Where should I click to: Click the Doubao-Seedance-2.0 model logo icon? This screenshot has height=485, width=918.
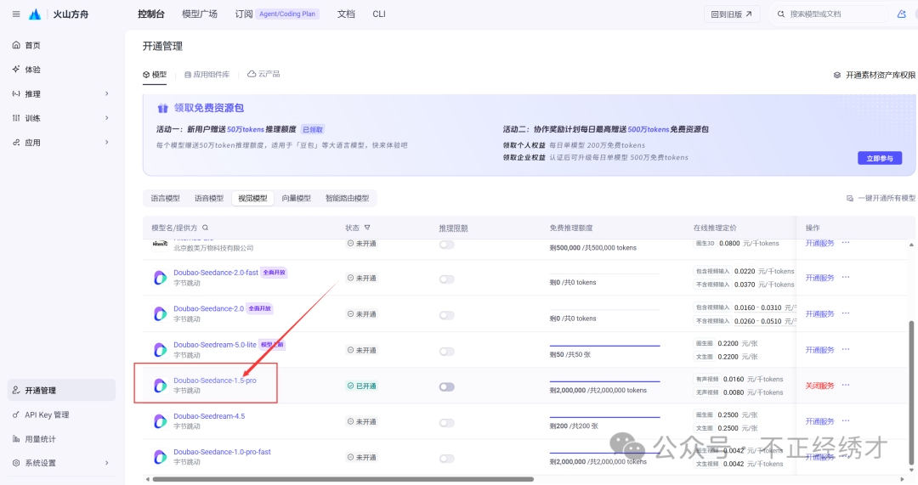point(160,314)
